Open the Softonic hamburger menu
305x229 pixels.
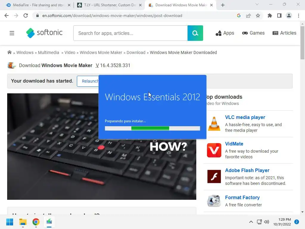pos(12,33)
